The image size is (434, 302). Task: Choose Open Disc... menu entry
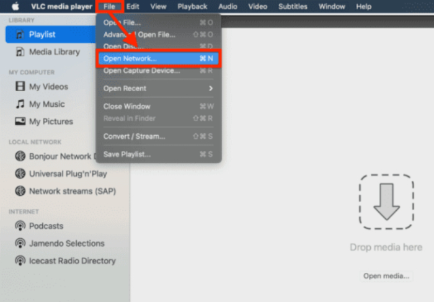click(159, 46)
